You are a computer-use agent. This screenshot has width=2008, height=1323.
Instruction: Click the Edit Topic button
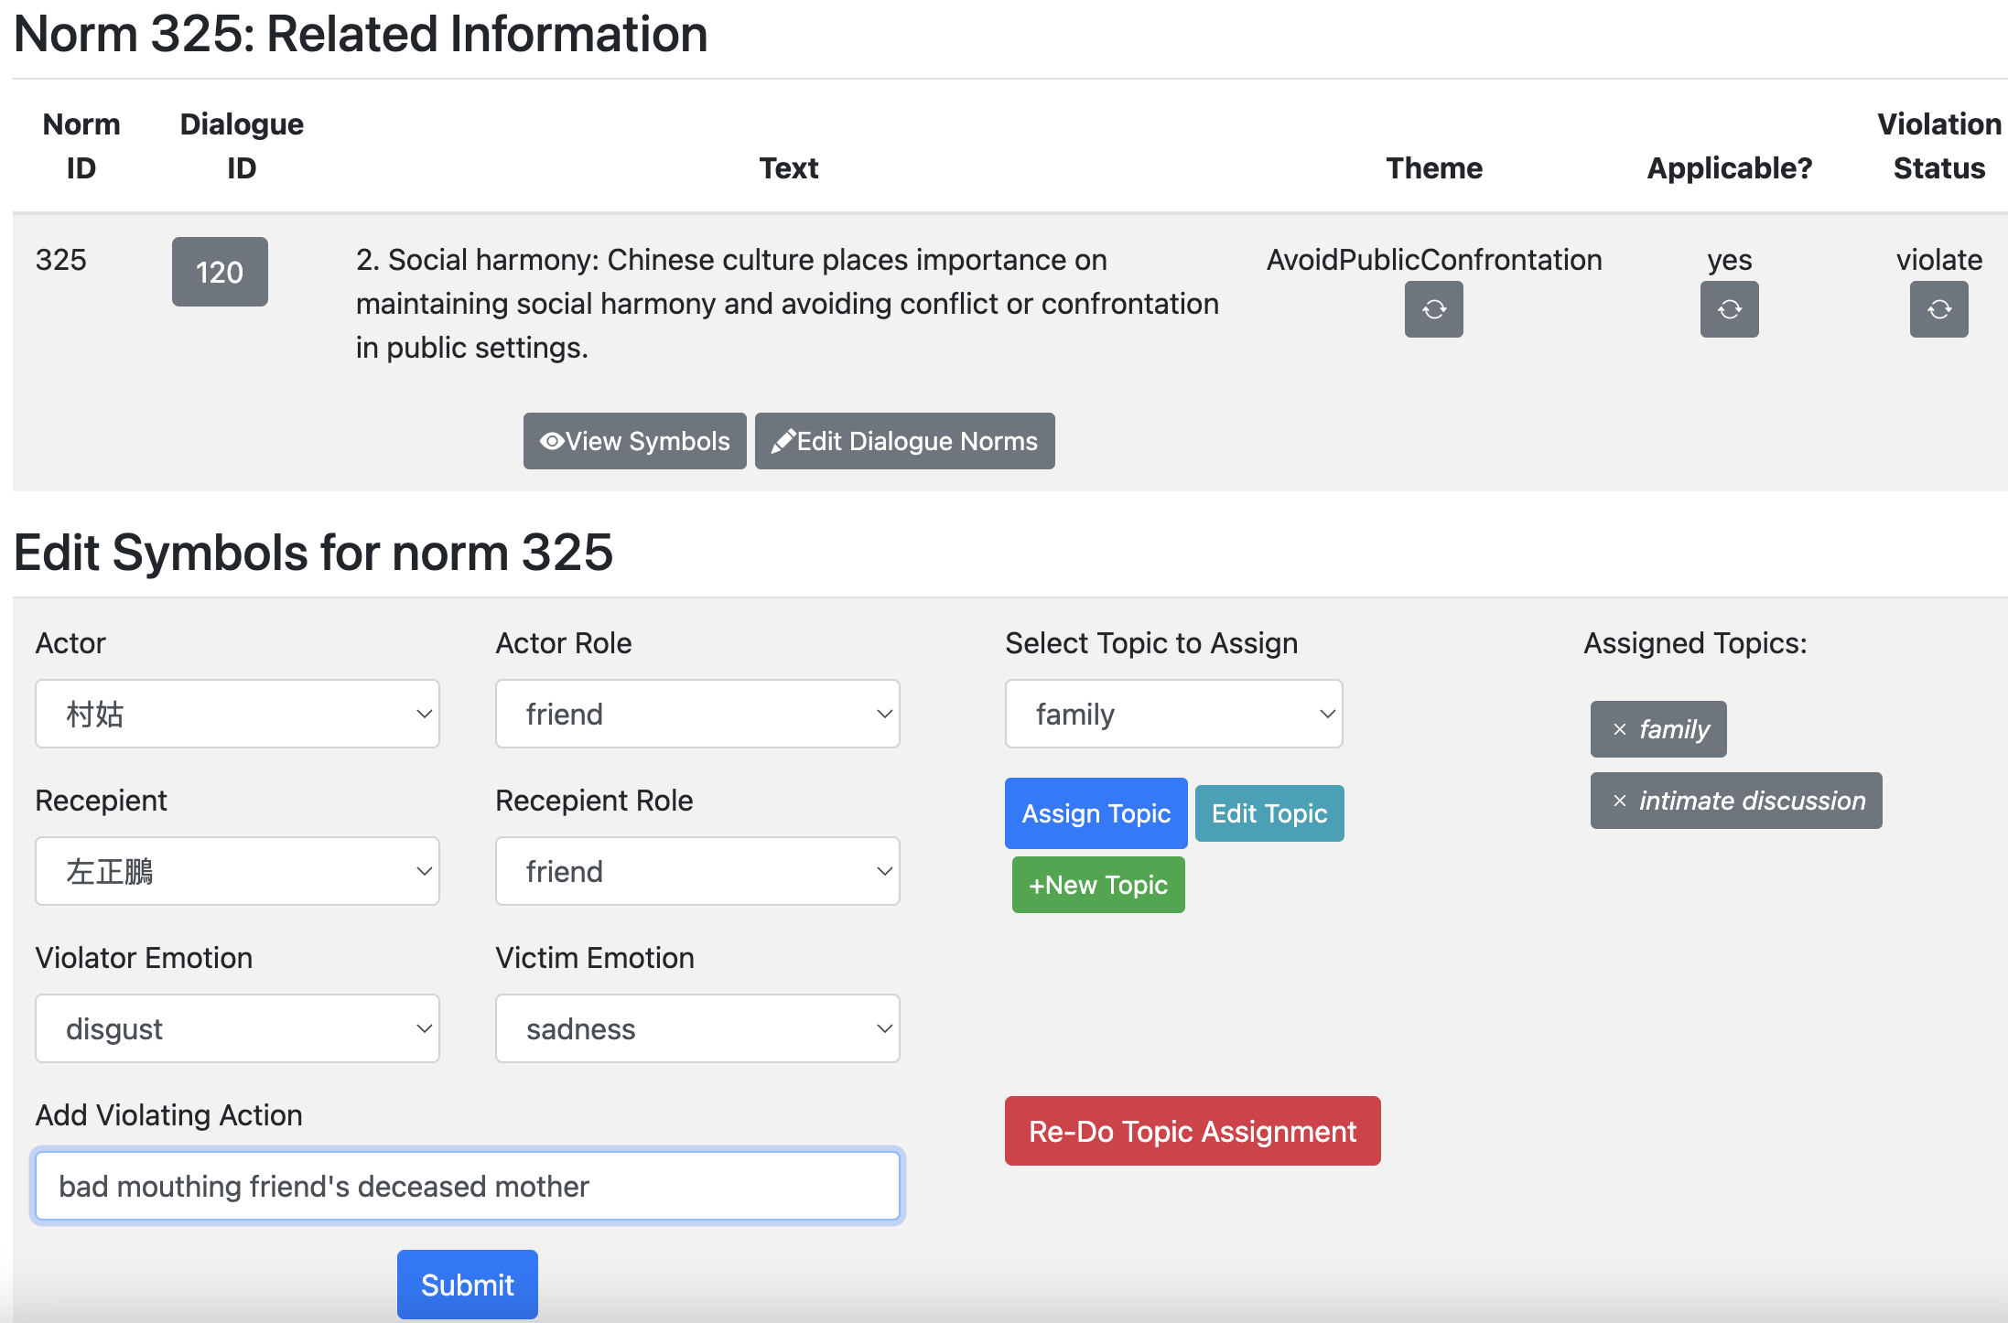pos(1268,813)
